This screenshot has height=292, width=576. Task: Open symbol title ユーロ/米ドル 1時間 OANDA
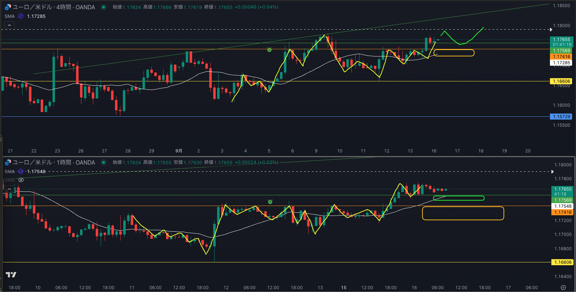coord(54,162)
